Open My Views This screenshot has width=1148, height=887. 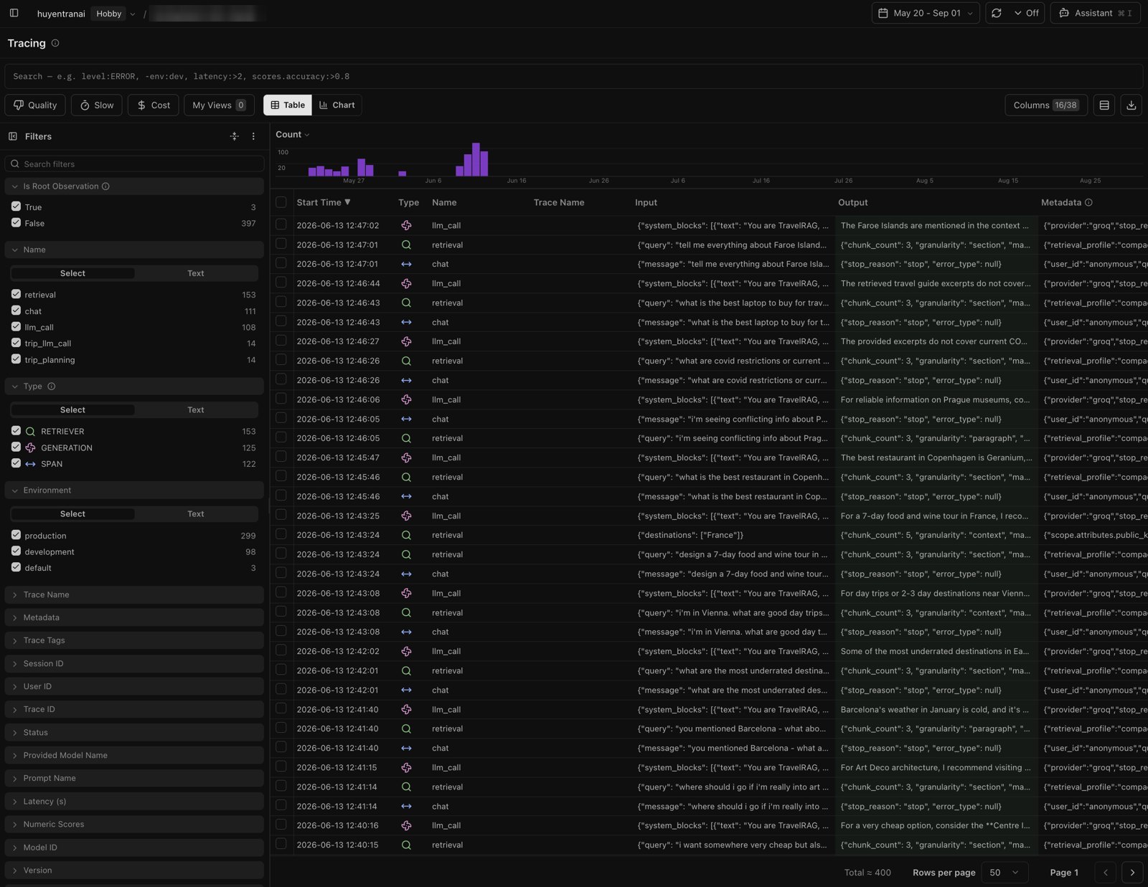tap(219, 105)
